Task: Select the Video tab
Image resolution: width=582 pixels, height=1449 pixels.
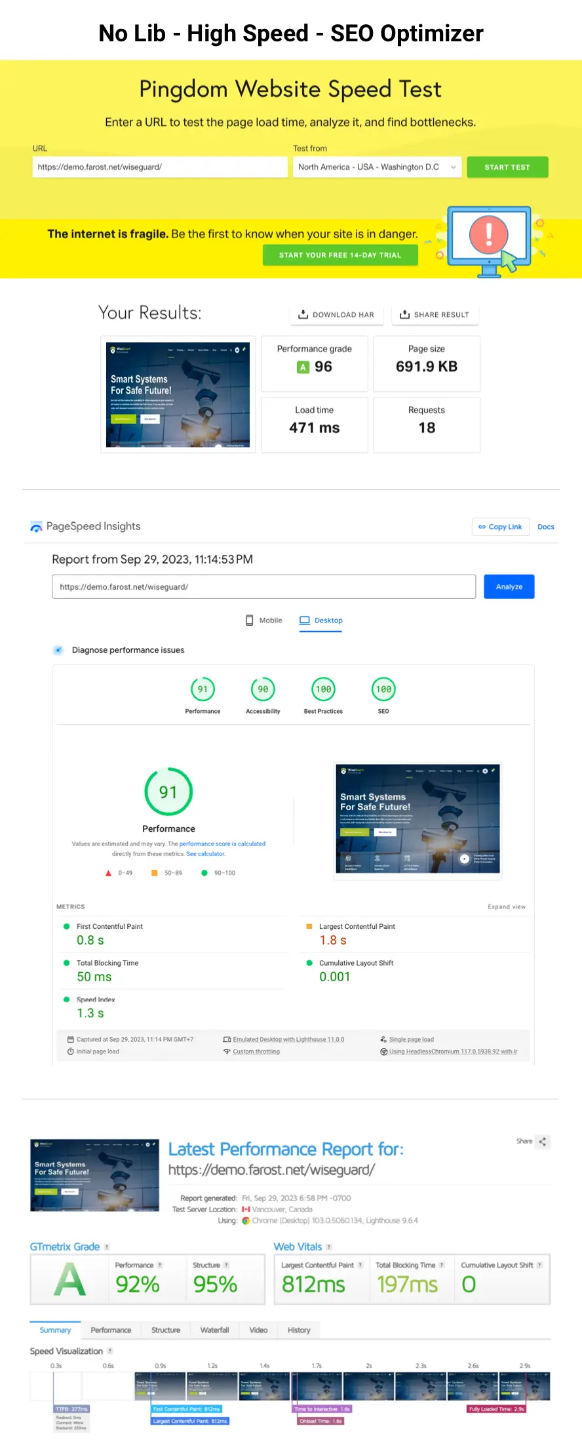Action: [258, 1330]
